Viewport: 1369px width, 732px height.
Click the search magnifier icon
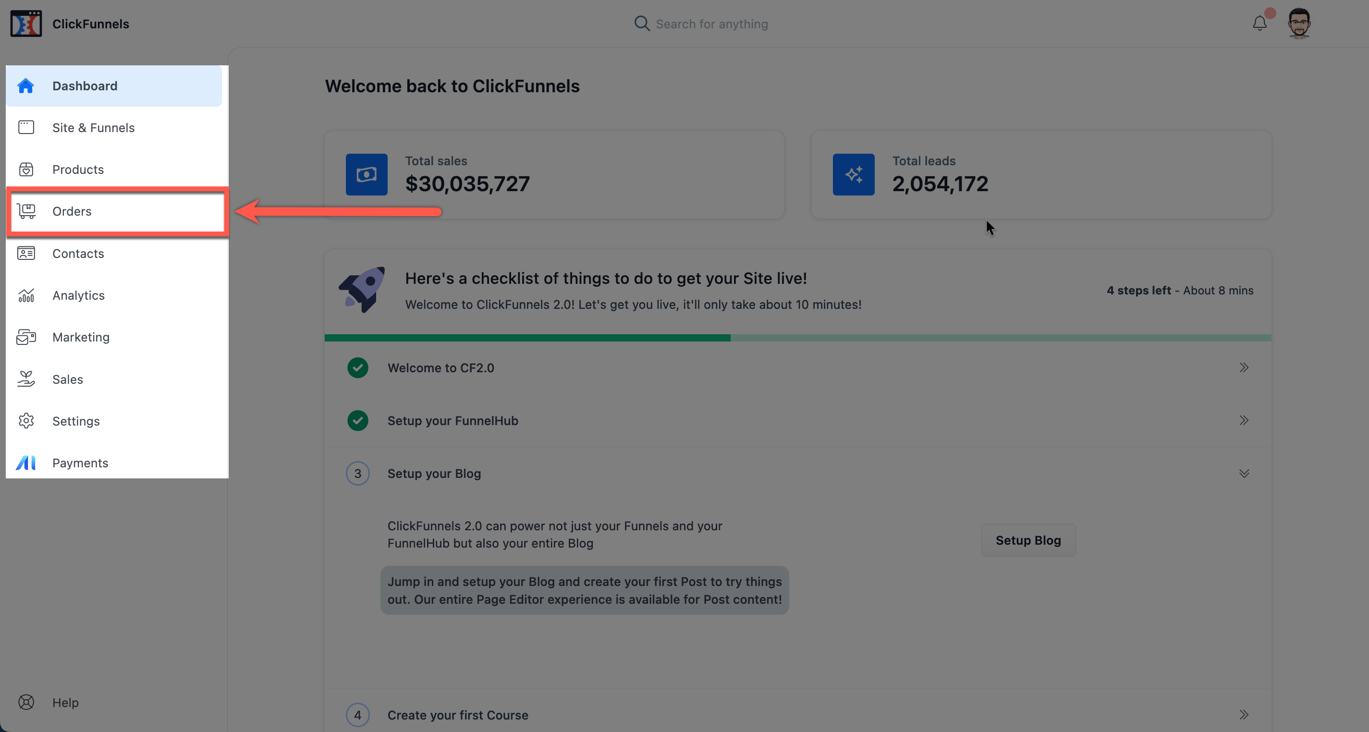(642, 24)
